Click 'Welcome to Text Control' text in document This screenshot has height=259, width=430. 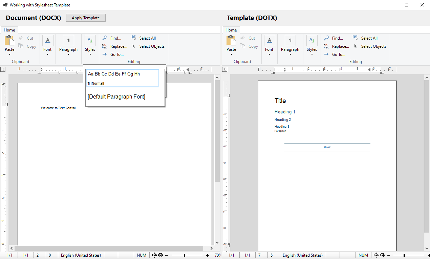pos(58,108)
